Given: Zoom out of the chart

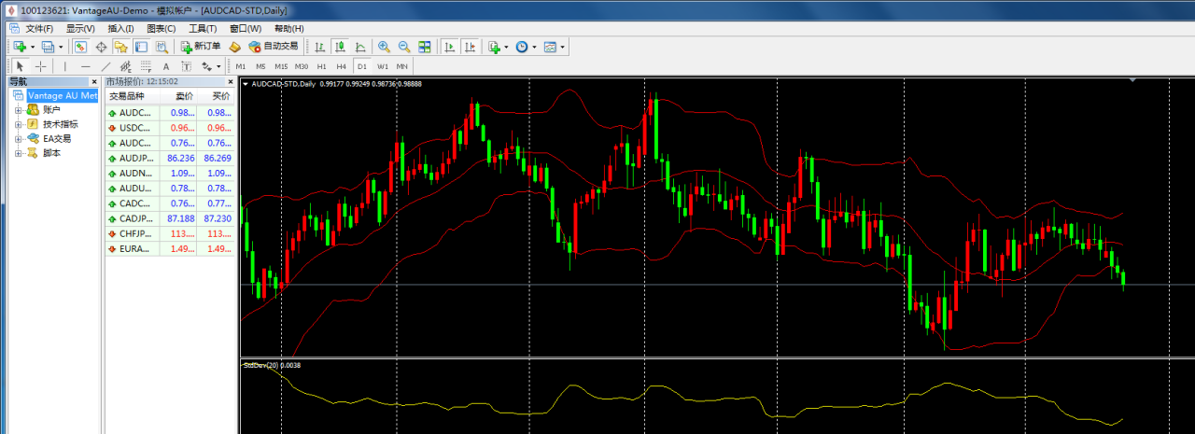Looking at the screenshot, I should tap(404, 47).
